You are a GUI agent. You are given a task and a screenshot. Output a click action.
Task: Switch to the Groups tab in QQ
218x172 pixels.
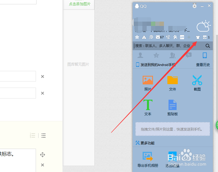(x=172, y=55)
